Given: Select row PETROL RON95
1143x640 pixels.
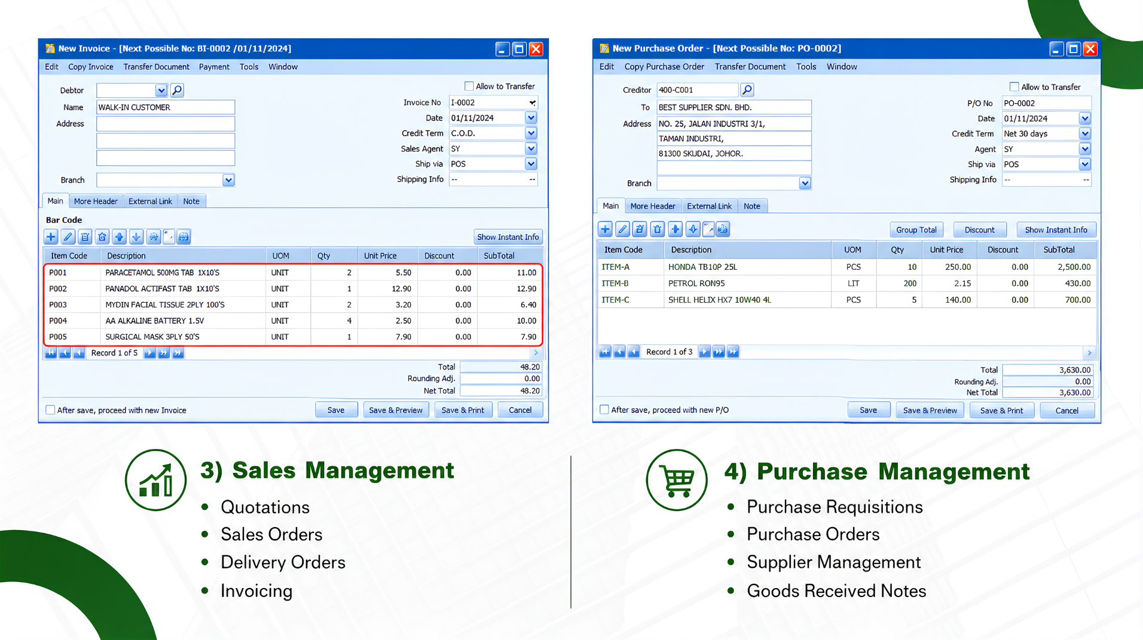Looking at the screenshot, I should point(847,284).
